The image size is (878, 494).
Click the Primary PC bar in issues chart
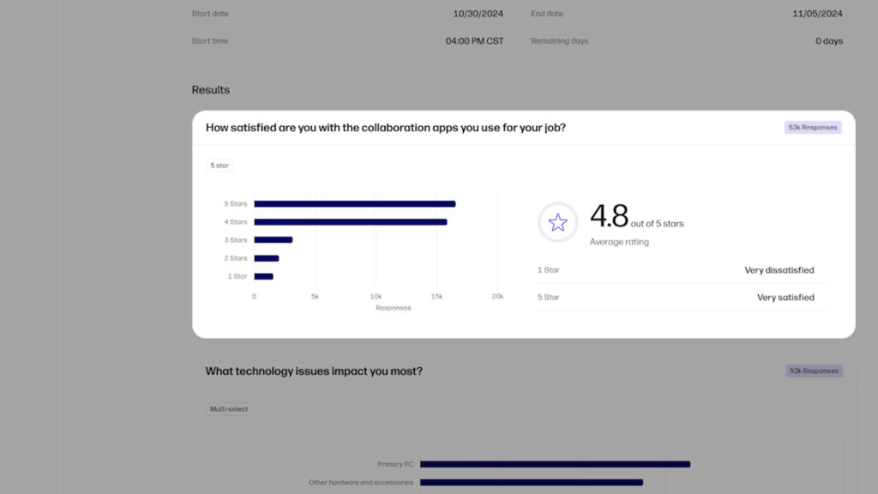click(x=555, y=464)
